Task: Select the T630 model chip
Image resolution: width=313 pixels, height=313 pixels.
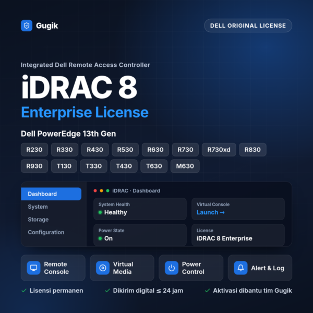Action: pos(154,166)
